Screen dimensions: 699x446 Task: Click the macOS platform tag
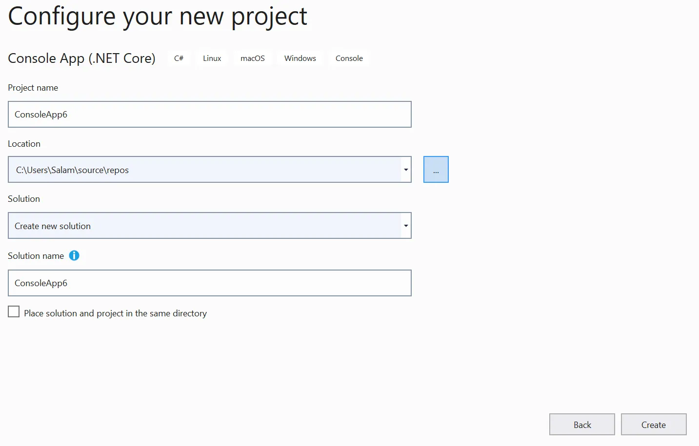(252, 58)
